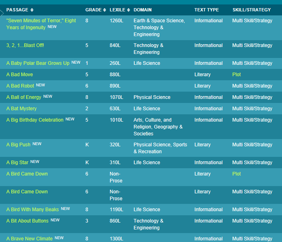Viewport: 282px width, 242px height.
Task: Click Technology & Engineering in A Bit About Buttons row
Action: click(149, 224)
